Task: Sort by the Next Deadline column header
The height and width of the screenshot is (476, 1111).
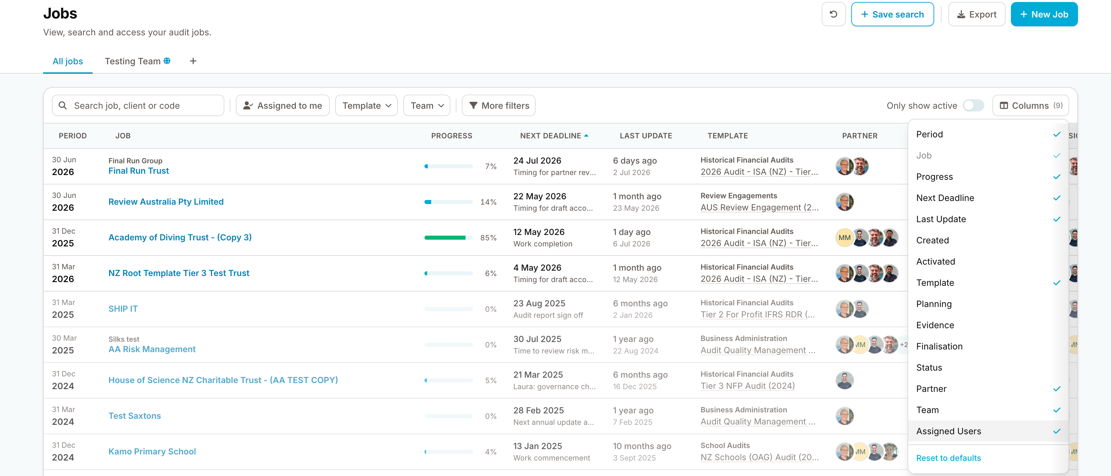Action: 550,135
